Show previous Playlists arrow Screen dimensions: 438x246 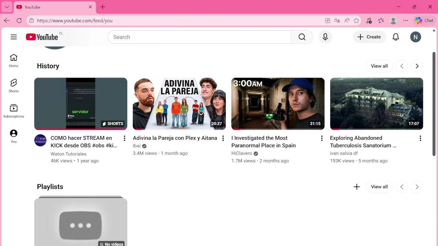click(402, 187)
